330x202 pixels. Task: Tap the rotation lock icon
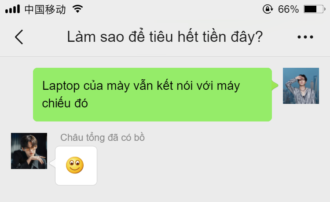[x=268, y=9]
